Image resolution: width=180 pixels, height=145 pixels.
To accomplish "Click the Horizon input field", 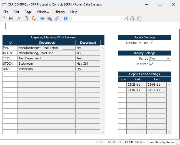I will click(x=160, y=64).
